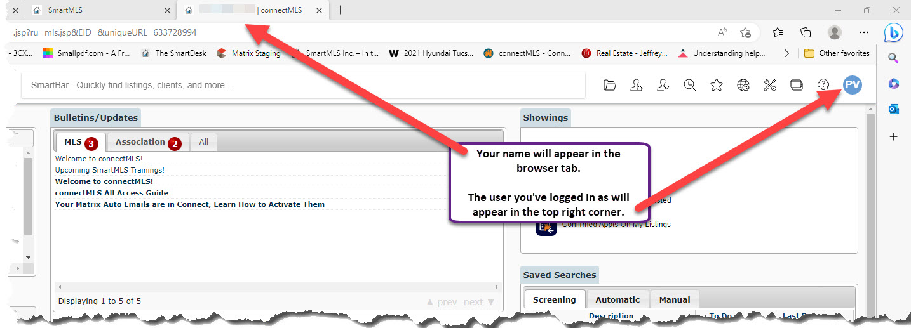Click the left panel scrollbar down arrow

coord(27,256)
